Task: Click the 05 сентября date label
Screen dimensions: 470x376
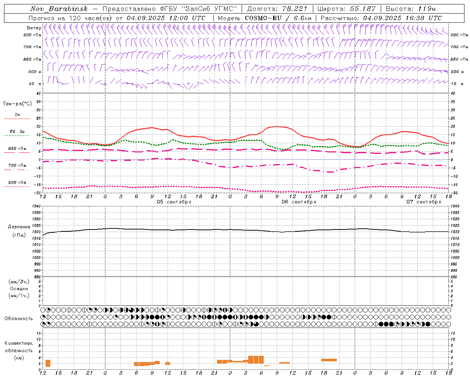Action: pos(174,202)
